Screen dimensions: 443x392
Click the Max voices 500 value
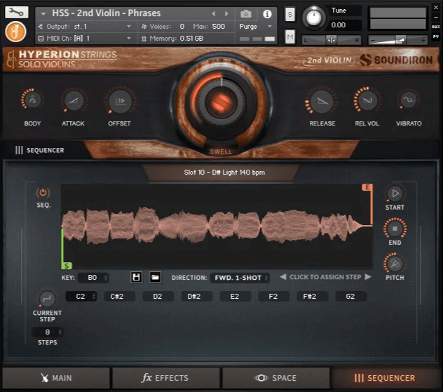[x=219, y=27]
